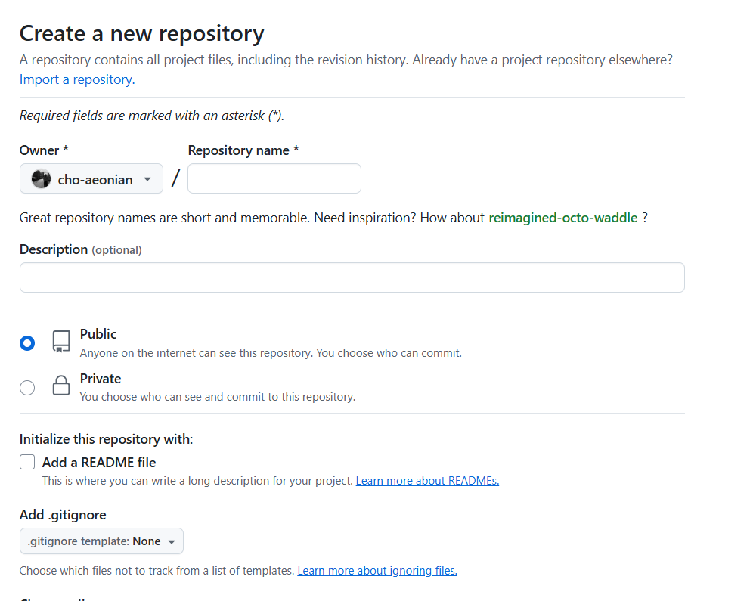Focus the Description input field
The height and width of the screenshot is (601, 750).
tap(352, 277)
